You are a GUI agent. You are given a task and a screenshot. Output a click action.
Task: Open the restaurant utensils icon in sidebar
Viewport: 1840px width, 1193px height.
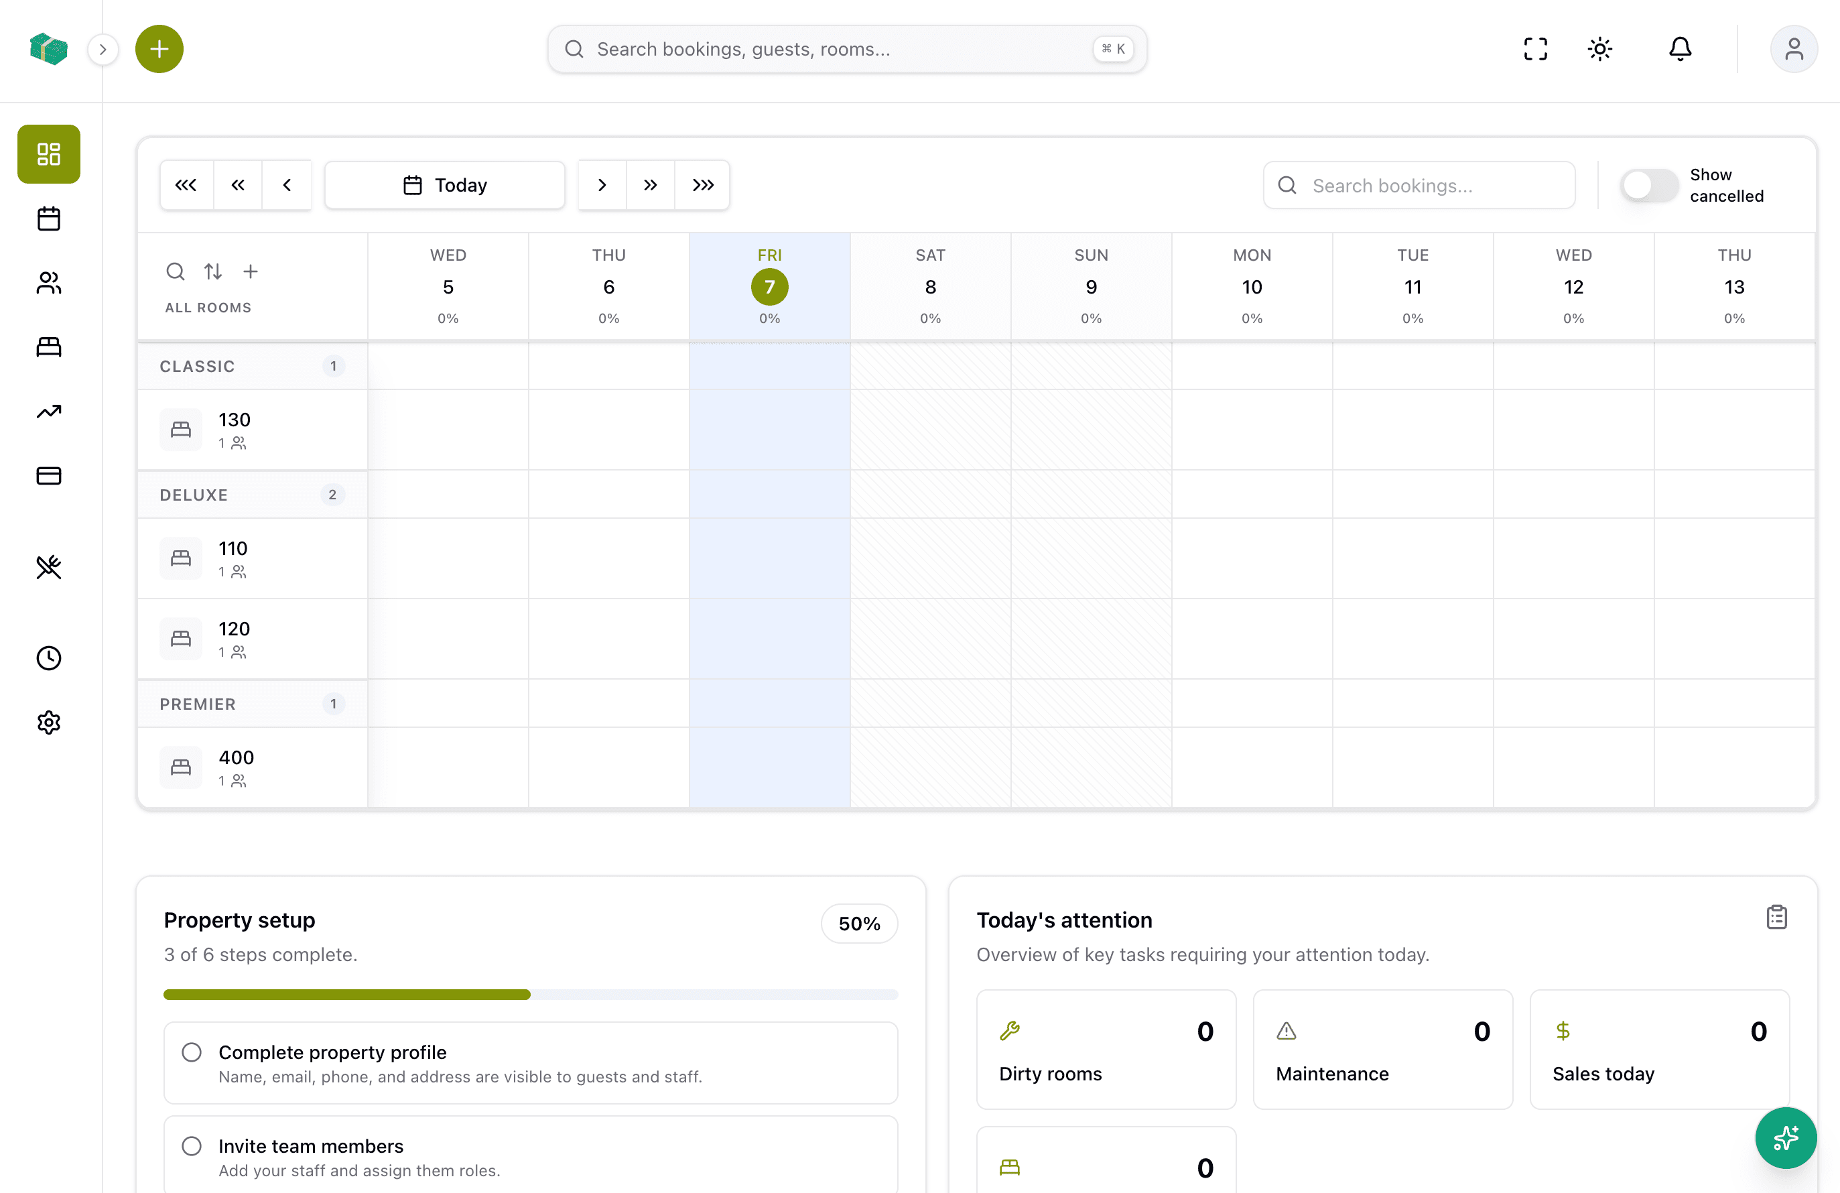click(49, 567)
